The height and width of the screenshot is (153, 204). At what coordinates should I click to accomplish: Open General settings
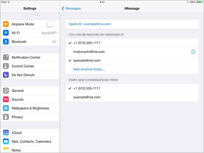[30, 91]
